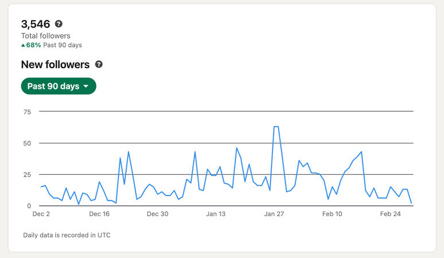Open the help tooltip next to New followers

coord(99,65)
